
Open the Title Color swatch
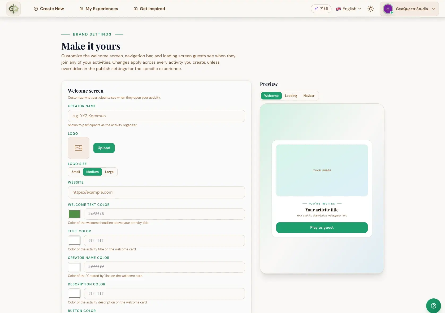[74, 241]
